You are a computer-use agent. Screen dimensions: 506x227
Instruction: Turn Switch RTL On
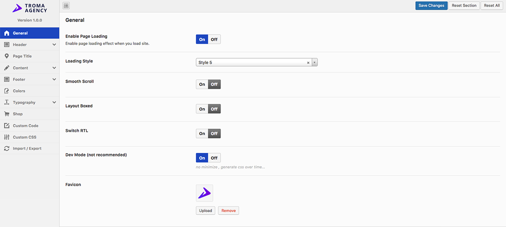(x=202, y=133)
